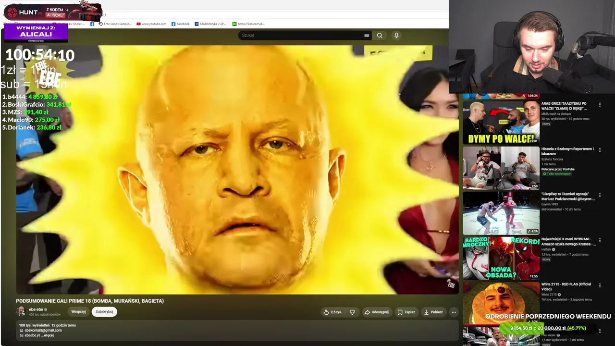Open the on-screen keyboard in the search box

(367, 35)
